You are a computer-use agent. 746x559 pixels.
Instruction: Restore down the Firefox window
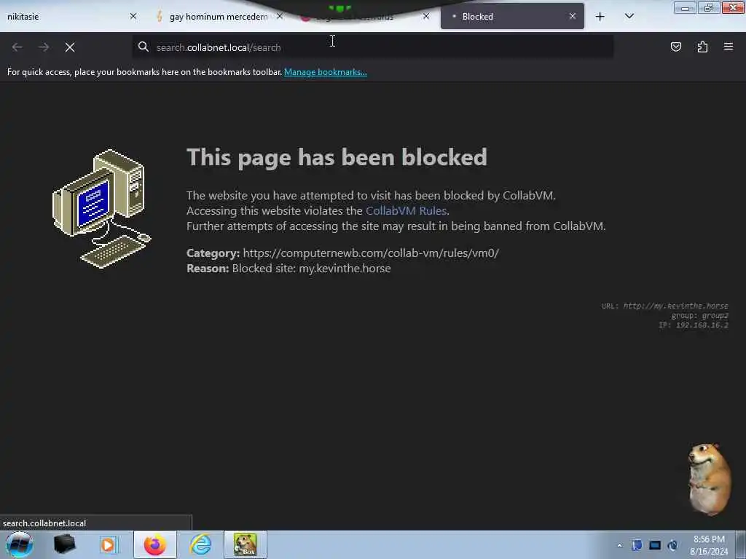709,8
